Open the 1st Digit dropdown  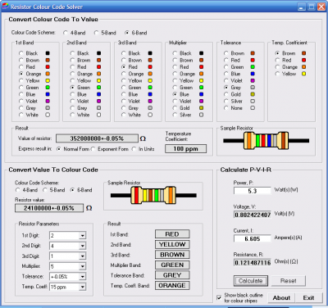82,236
